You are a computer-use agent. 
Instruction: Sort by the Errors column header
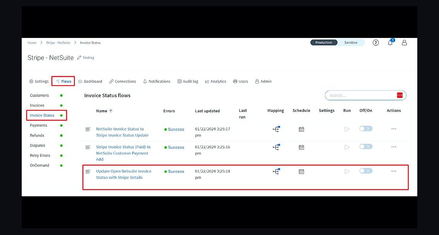[x=169, y=111]
